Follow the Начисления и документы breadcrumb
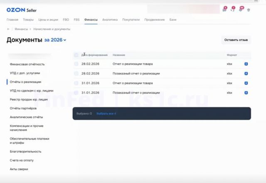The image size is (266, 183). click(x=52, y=29)
